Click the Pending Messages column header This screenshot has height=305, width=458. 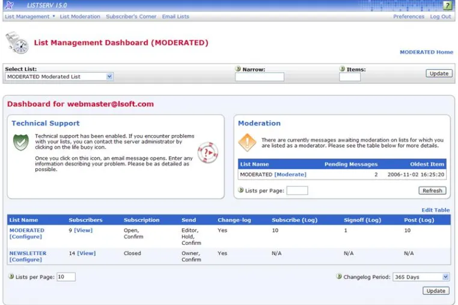351,165
